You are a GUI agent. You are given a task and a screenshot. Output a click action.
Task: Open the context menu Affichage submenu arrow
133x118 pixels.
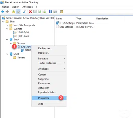tap(64, 69)
